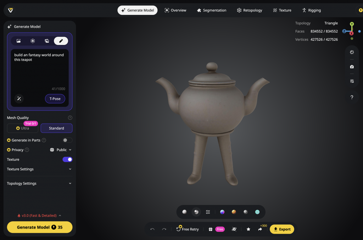
Task: Select the cyan material preview sphere
Action: click(x=257, y=212)
